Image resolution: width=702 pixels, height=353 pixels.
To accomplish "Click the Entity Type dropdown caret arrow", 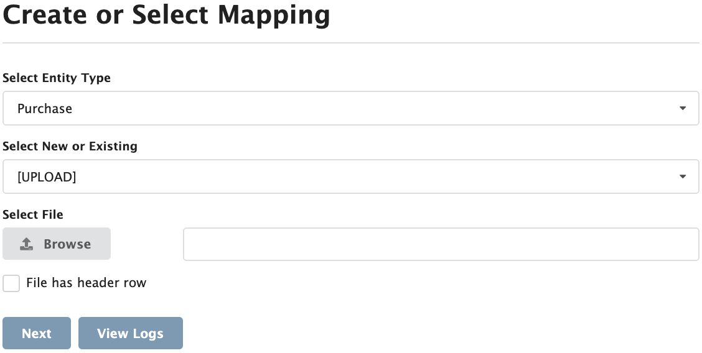I will pyautogui.click(x=683, y=109).
